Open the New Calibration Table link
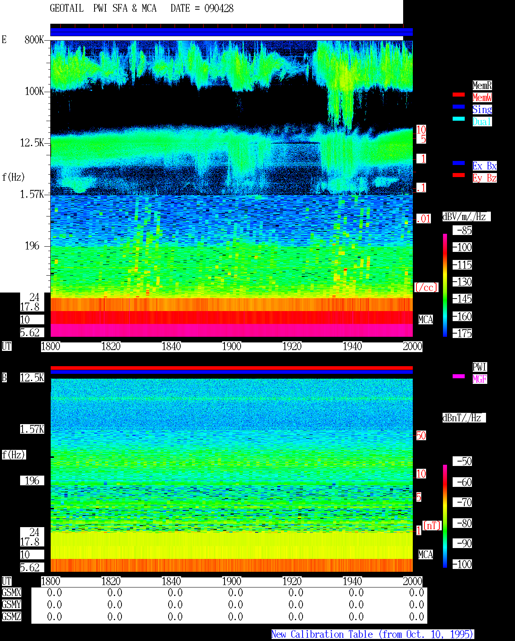 tap(373, 635)
